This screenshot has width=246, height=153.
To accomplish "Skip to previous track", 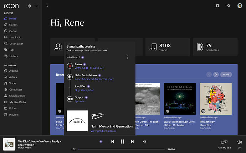I will (113, 142).
